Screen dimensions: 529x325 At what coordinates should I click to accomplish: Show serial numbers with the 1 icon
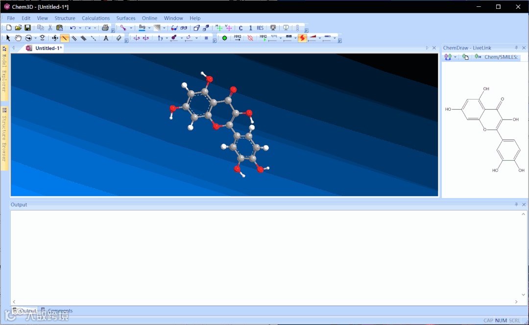[251, 28]
